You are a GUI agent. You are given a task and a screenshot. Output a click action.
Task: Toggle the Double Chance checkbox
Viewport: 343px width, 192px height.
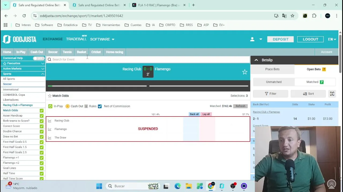pyautogui.click(x=42, y=131)
